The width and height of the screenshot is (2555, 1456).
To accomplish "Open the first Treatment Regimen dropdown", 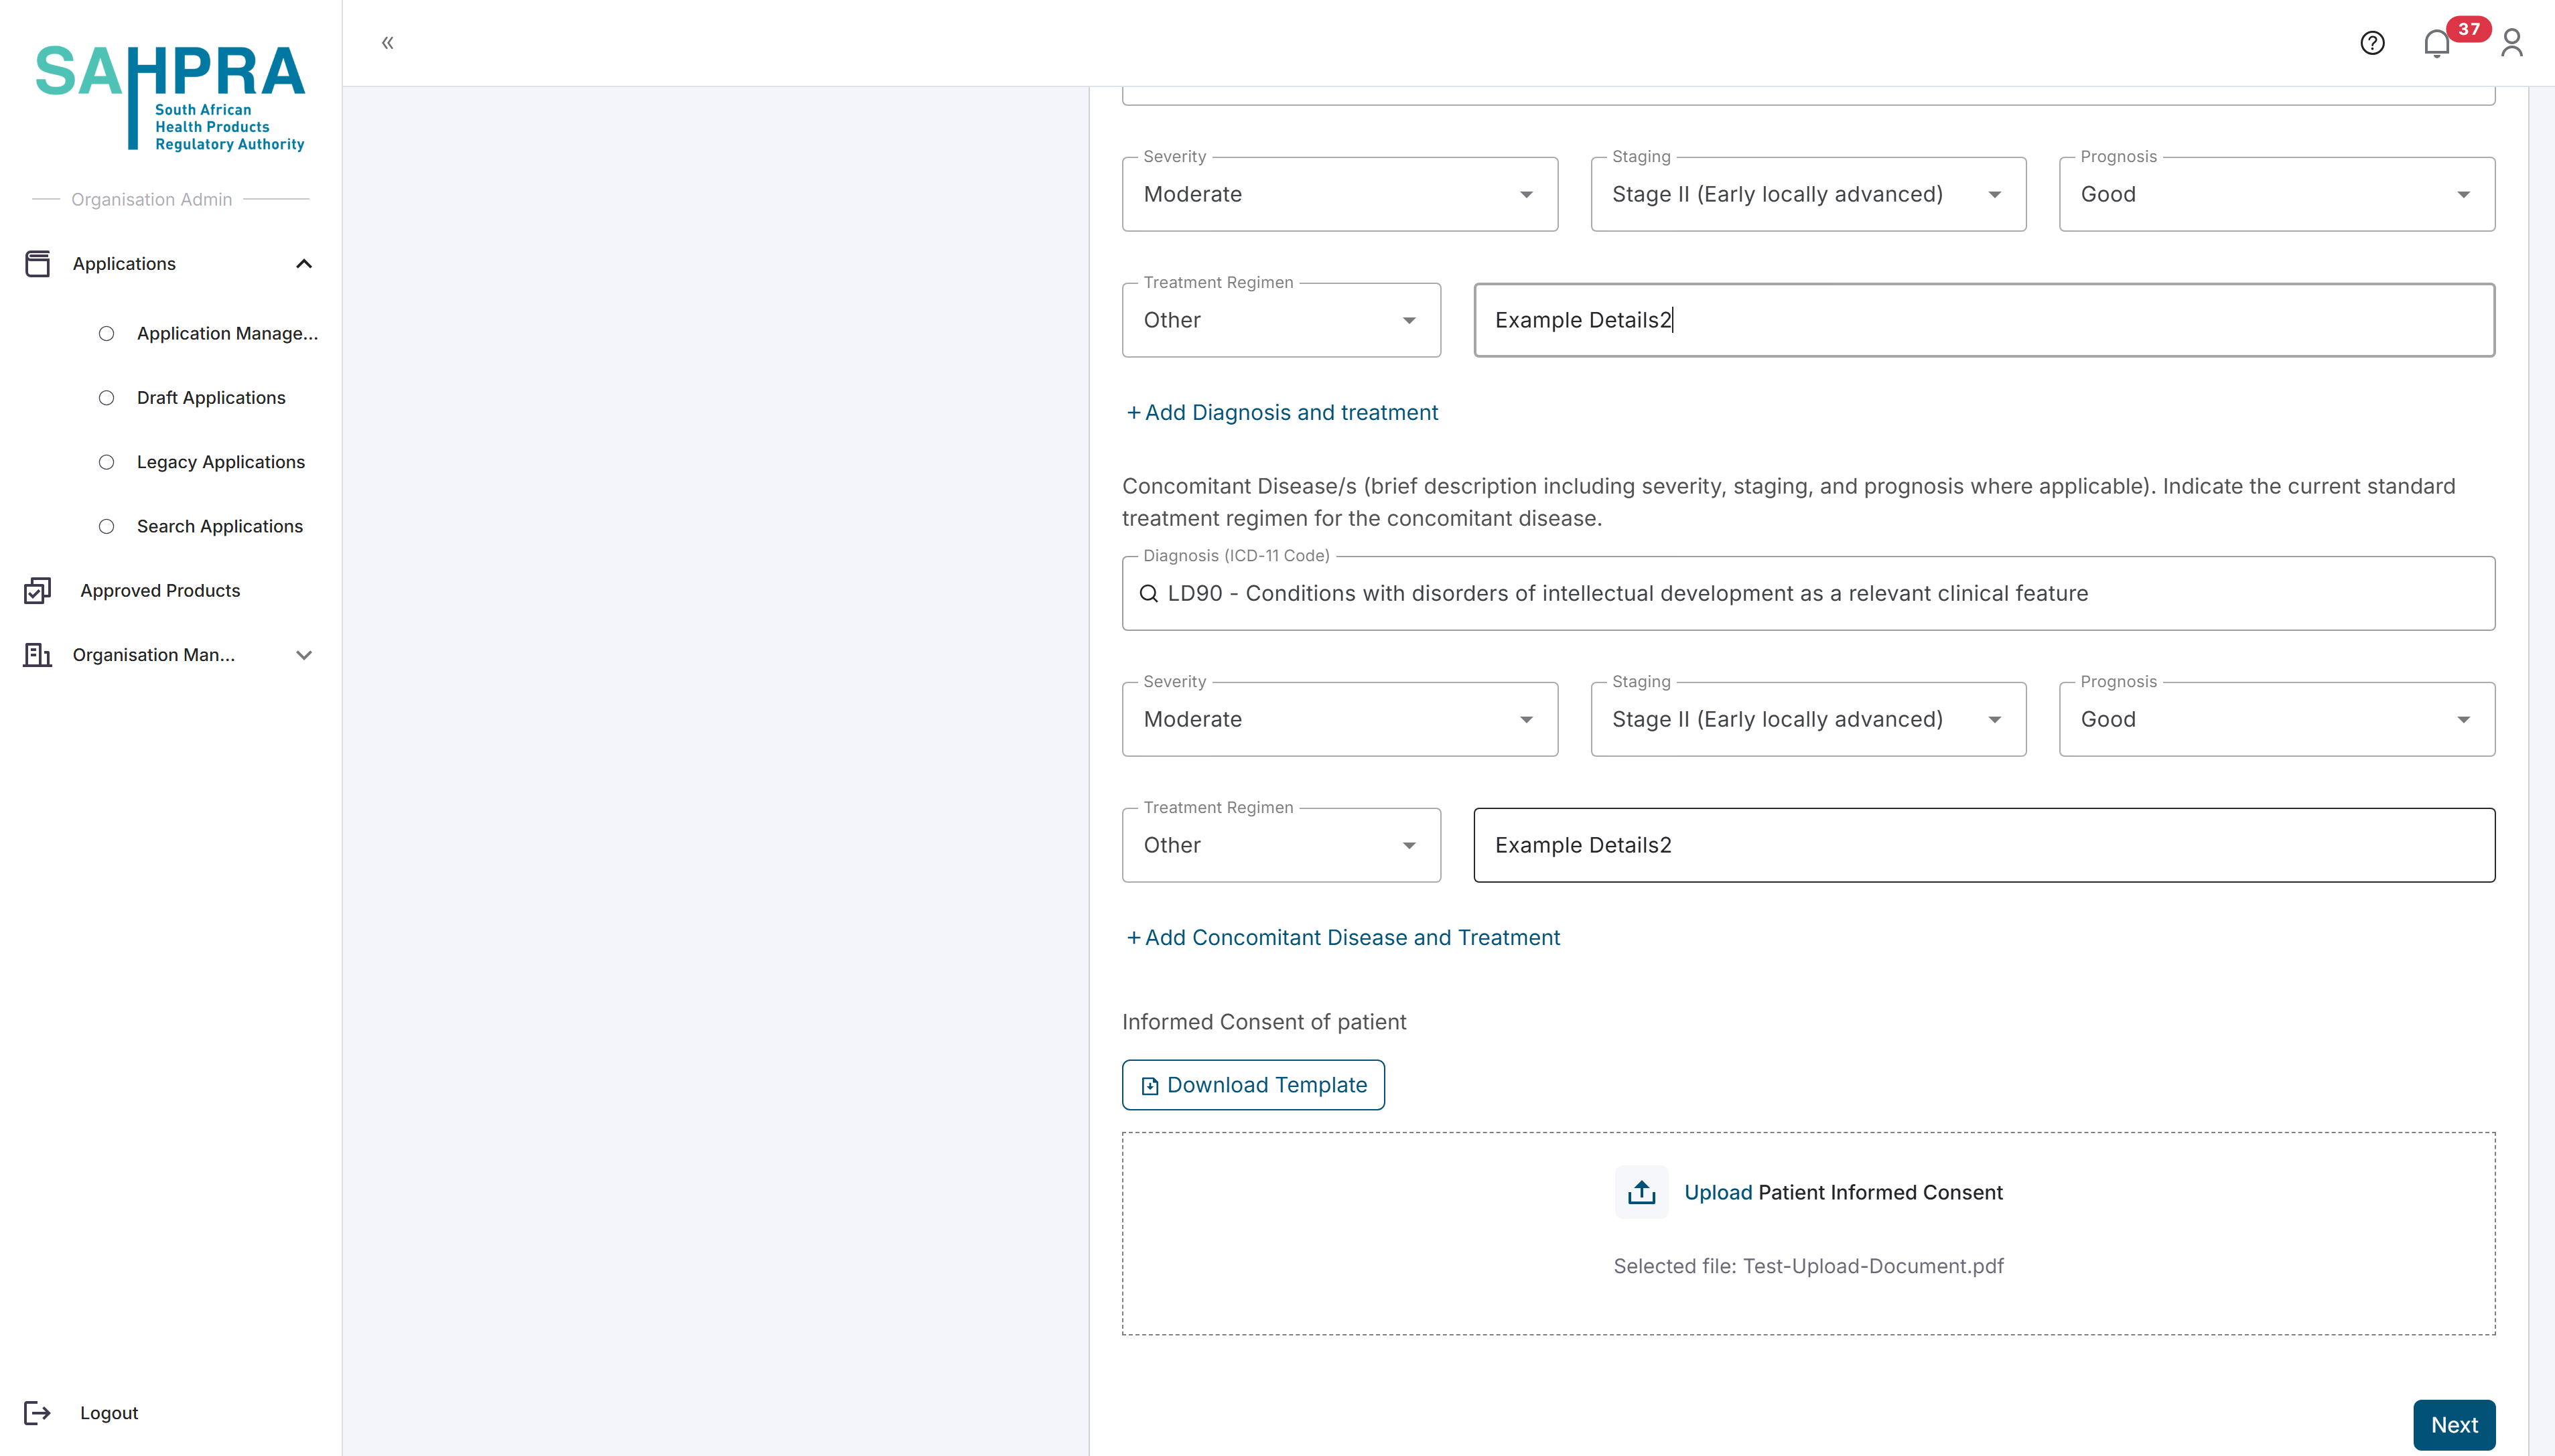I will [x=1281, y=320].
